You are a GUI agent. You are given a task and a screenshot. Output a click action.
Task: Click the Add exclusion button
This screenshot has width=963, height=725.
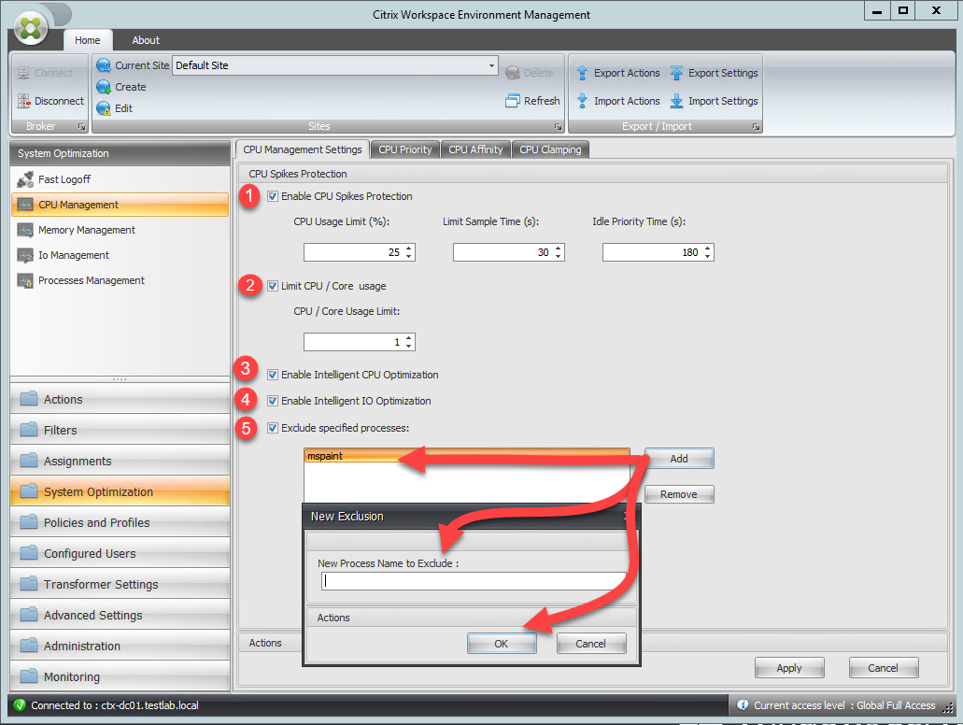click(x=679, y=459)
